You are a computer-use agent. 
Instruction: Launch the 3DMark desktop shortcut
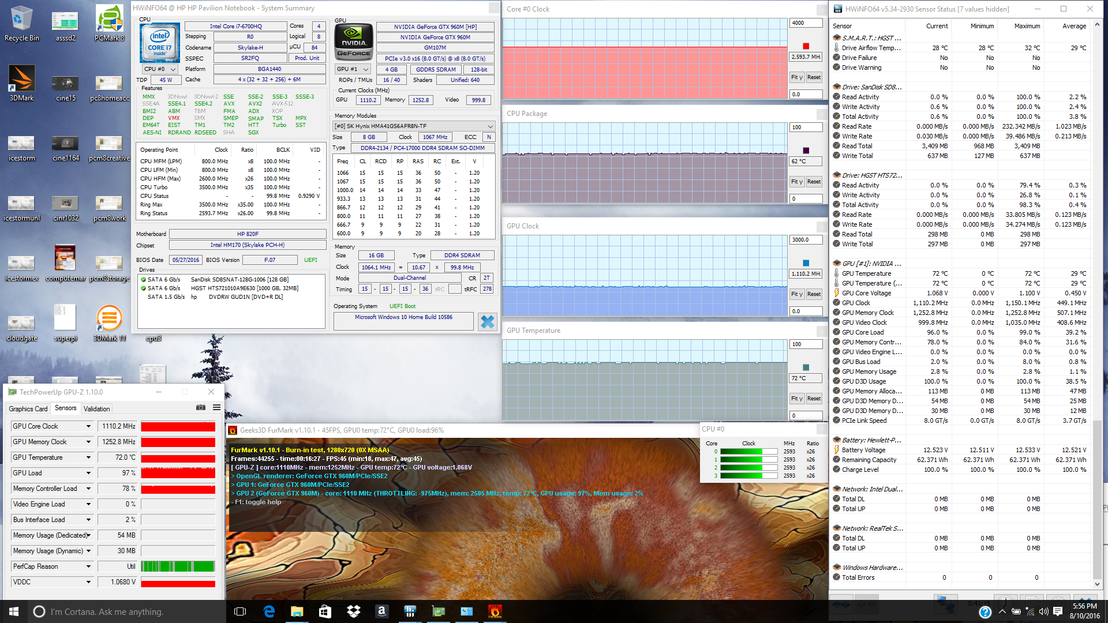[21, 83]
